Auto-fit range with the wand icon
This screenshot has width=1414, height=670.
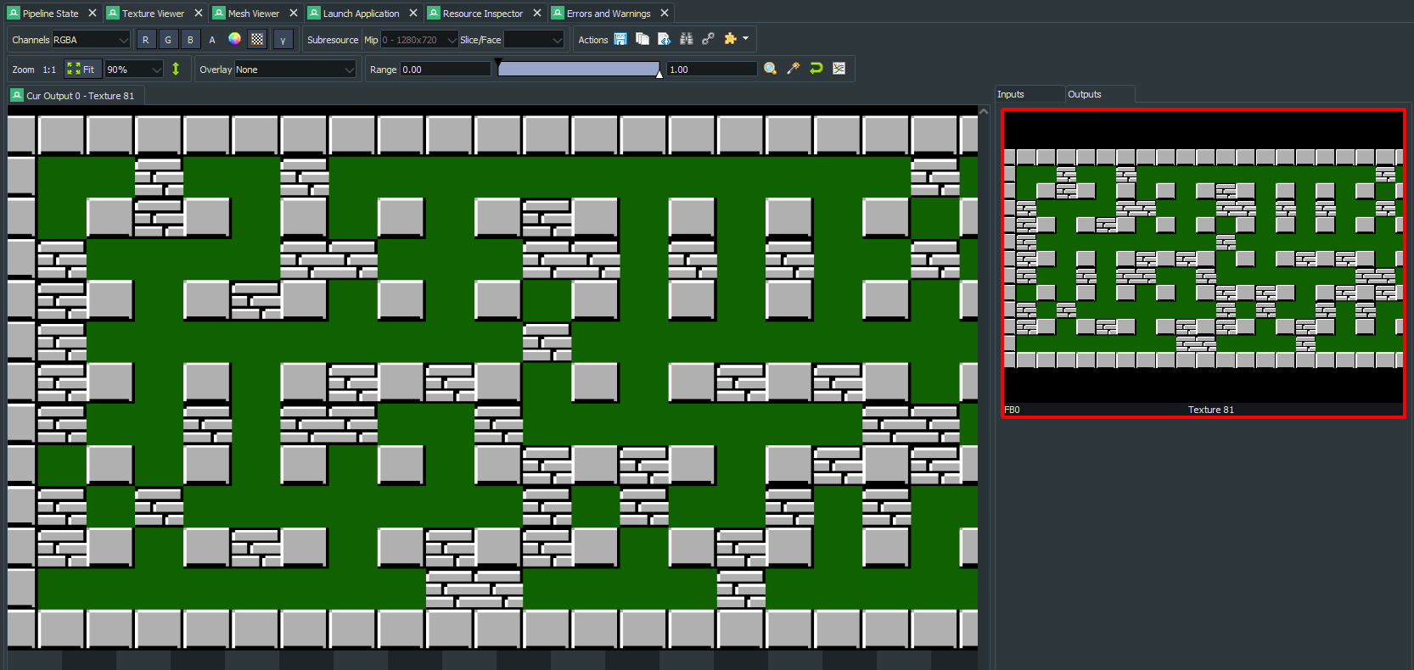[794, 69]
